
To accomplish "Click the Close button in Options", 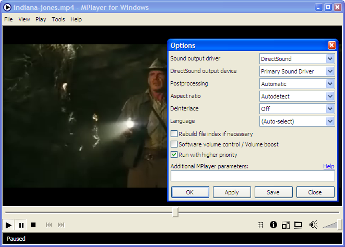I will coord(315,192).
